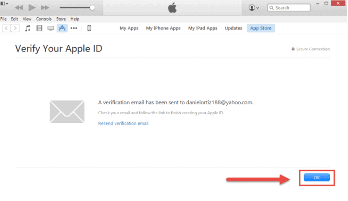
Task: Click the rewind playback button
Action: 19,8
